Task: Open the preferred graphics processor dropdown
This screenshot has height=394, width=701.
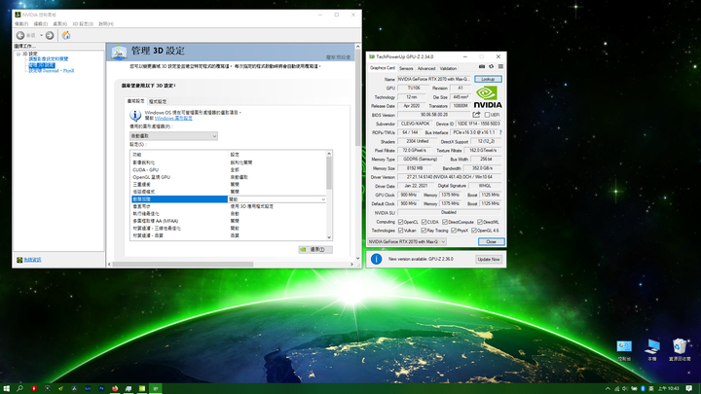Action: [x=173, y=136]
